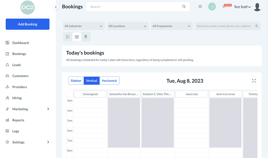
Task: Open the All Industries dropdown
Action: [x=84, y=26]
